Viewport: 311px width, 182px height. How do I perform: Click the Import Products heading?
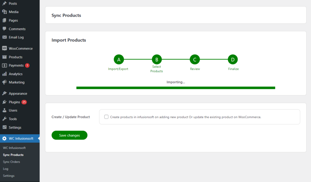click(69, 40)
